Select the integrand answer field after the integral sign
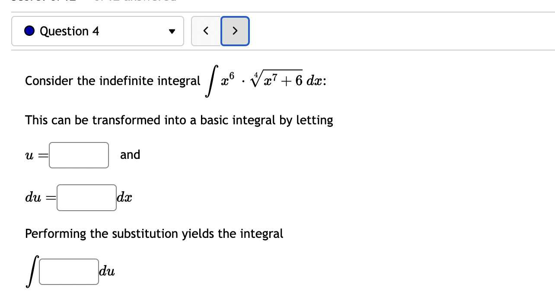The height and width of the screenshot is (297, 555). pos(68,271)
